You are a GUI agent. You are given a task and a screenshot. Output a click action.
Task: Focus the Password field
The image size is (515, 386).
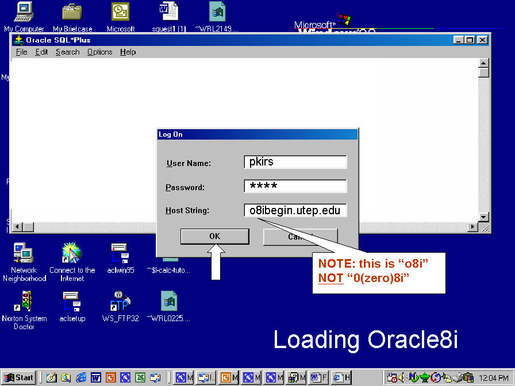(x=295, y=186)
